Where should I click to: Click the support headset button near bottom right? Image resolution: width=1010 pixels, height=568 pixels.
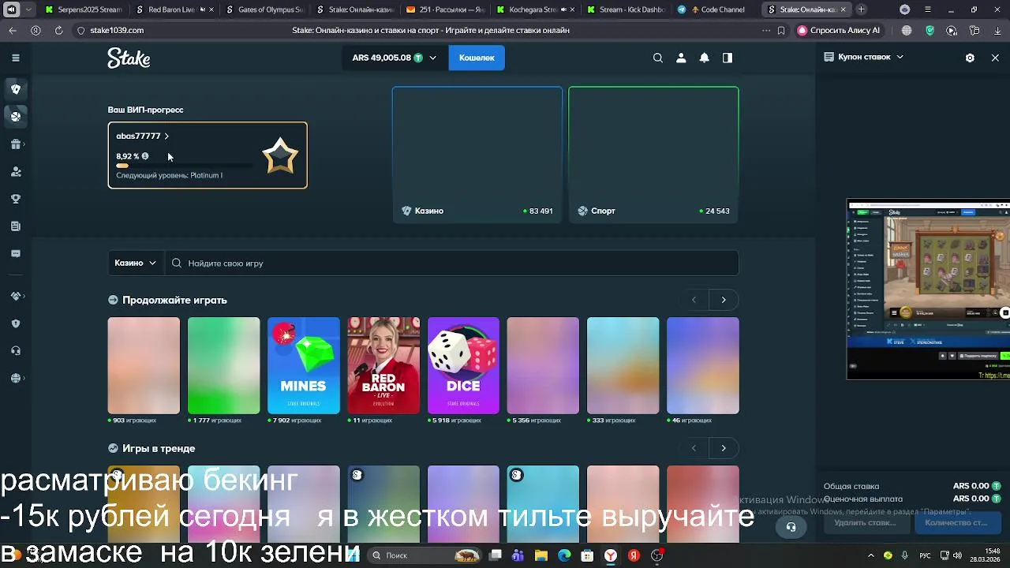791,527
